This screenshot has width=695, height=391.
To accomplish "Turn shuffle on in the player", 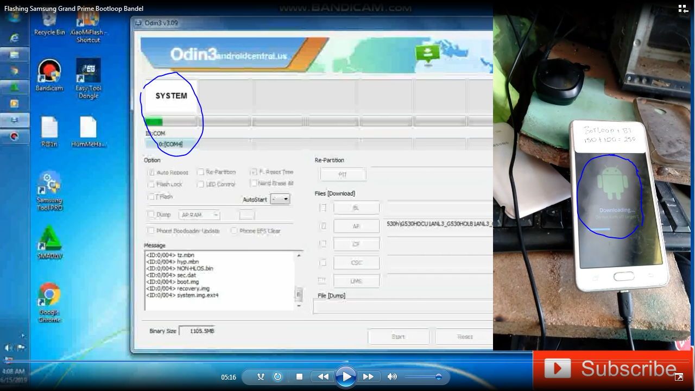I will point(261,377).
